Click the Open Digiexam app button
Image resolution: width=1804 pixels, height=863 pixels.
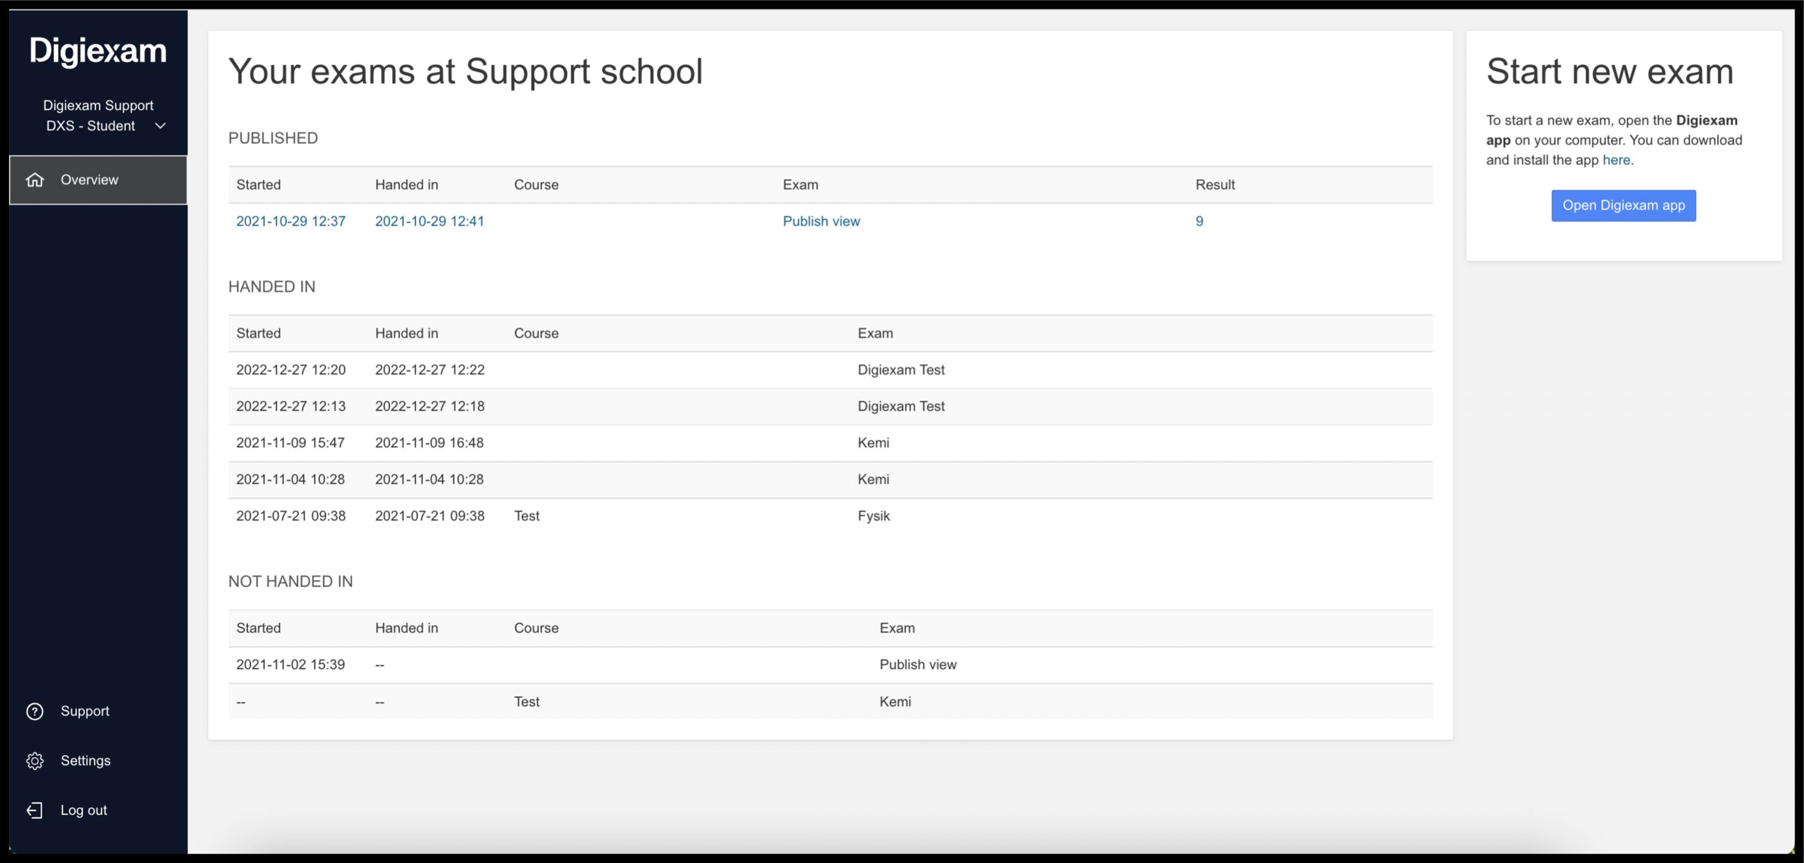(1623, 206)
